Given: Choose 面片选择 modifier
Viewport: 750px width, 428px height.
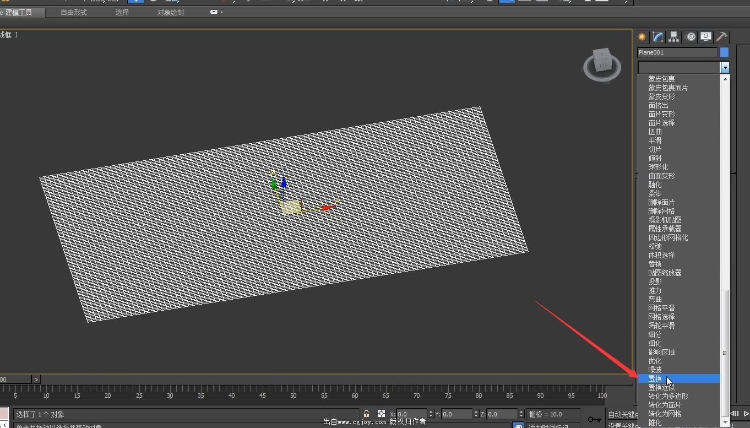Looking at the screenshot, I should tap(680, 123).
